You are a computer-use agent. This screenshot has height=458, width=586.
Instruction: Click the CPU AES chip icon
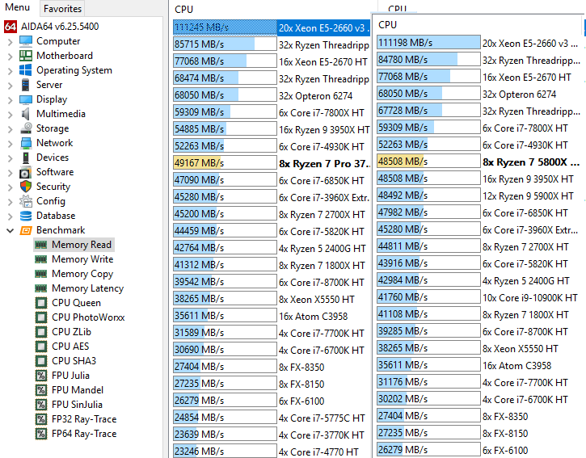click(41, 347)
